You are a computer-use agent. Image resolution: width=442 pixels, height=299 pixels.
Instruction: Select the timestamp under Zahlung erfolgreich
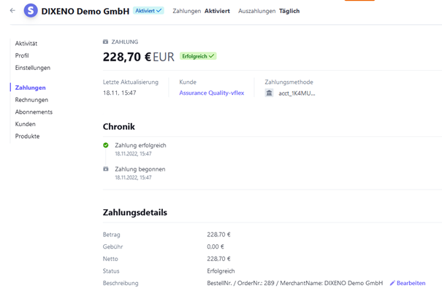point(133,154)
